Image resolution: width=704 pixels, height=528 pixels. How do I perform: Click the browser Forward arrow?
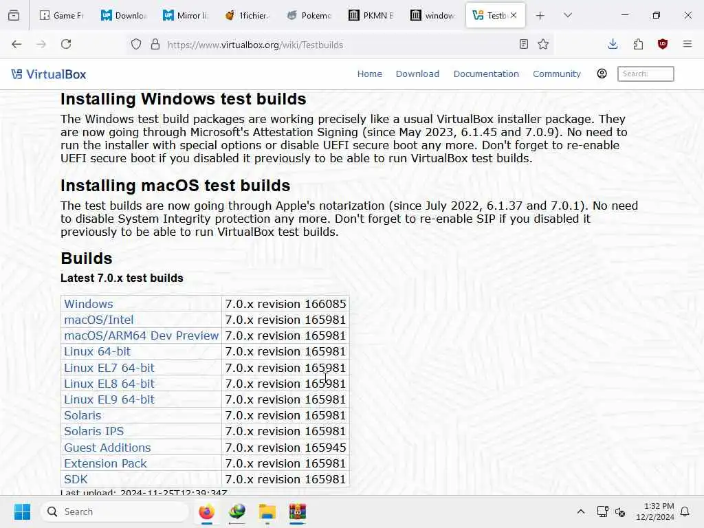41,44
